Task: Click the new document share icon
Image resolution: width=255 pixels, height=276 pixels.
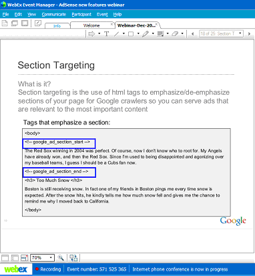Action: click(5, 23)
